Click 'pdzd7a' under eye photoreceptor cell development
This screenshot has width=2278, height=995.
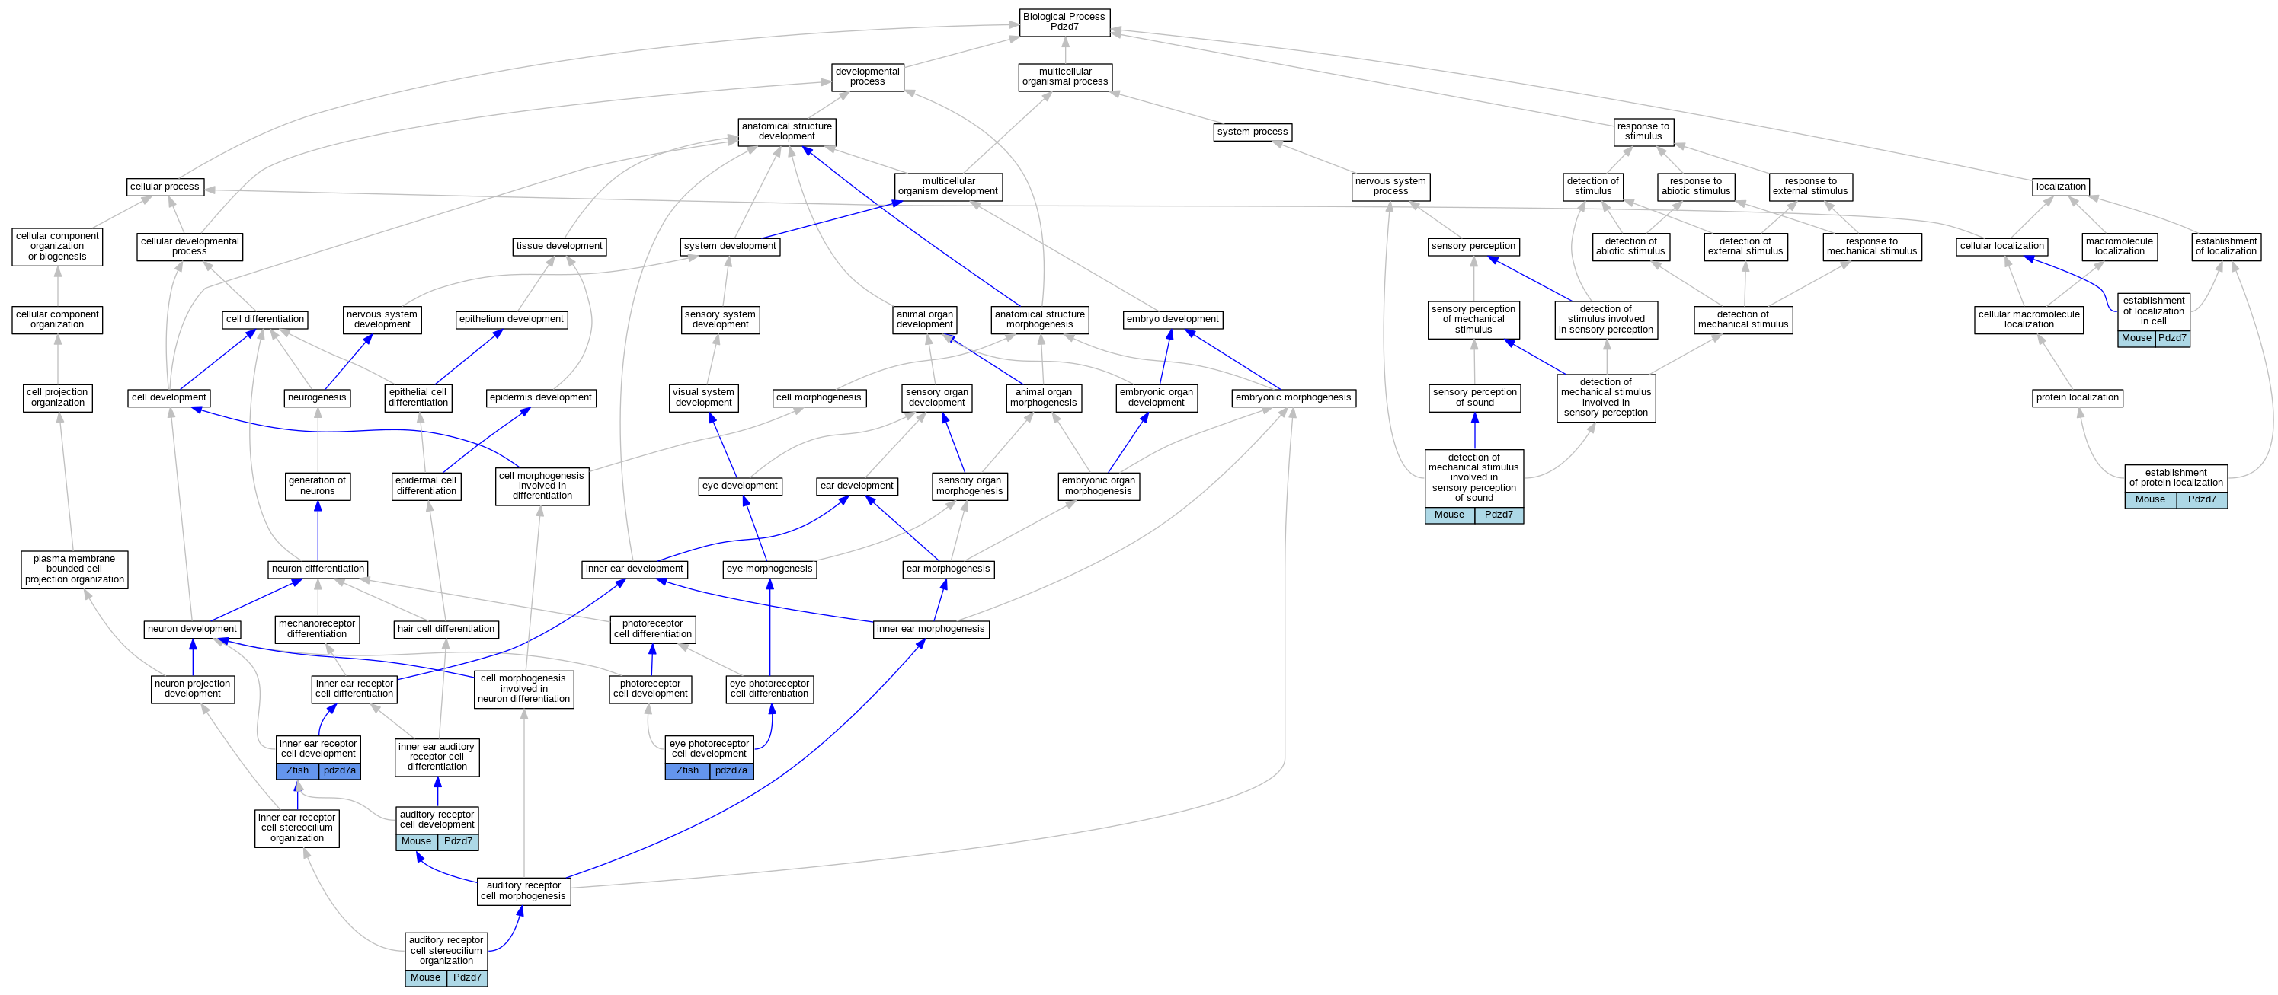[731, 770]
